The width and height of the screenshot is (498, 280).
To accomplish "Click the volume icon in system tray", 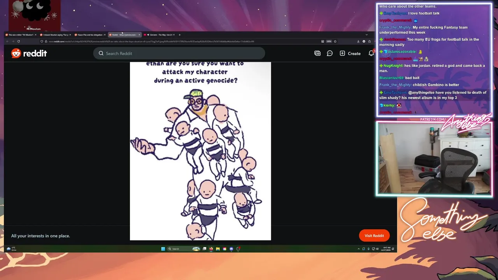I will click(x=377, y=249).
